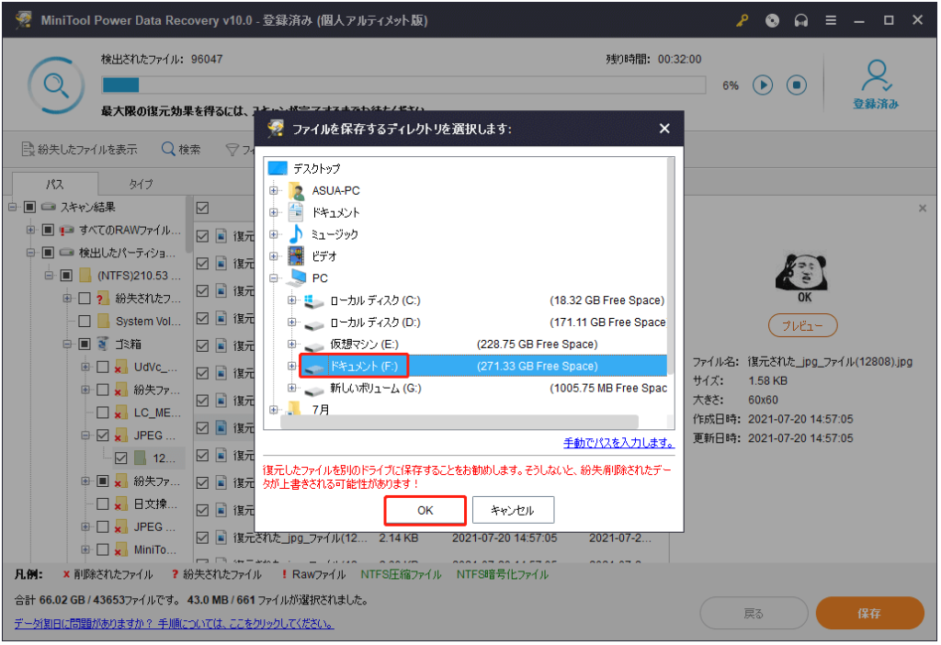Collapse the PC tree node
The width and height of the screenshot is (941, 645).
pos(273,277)
